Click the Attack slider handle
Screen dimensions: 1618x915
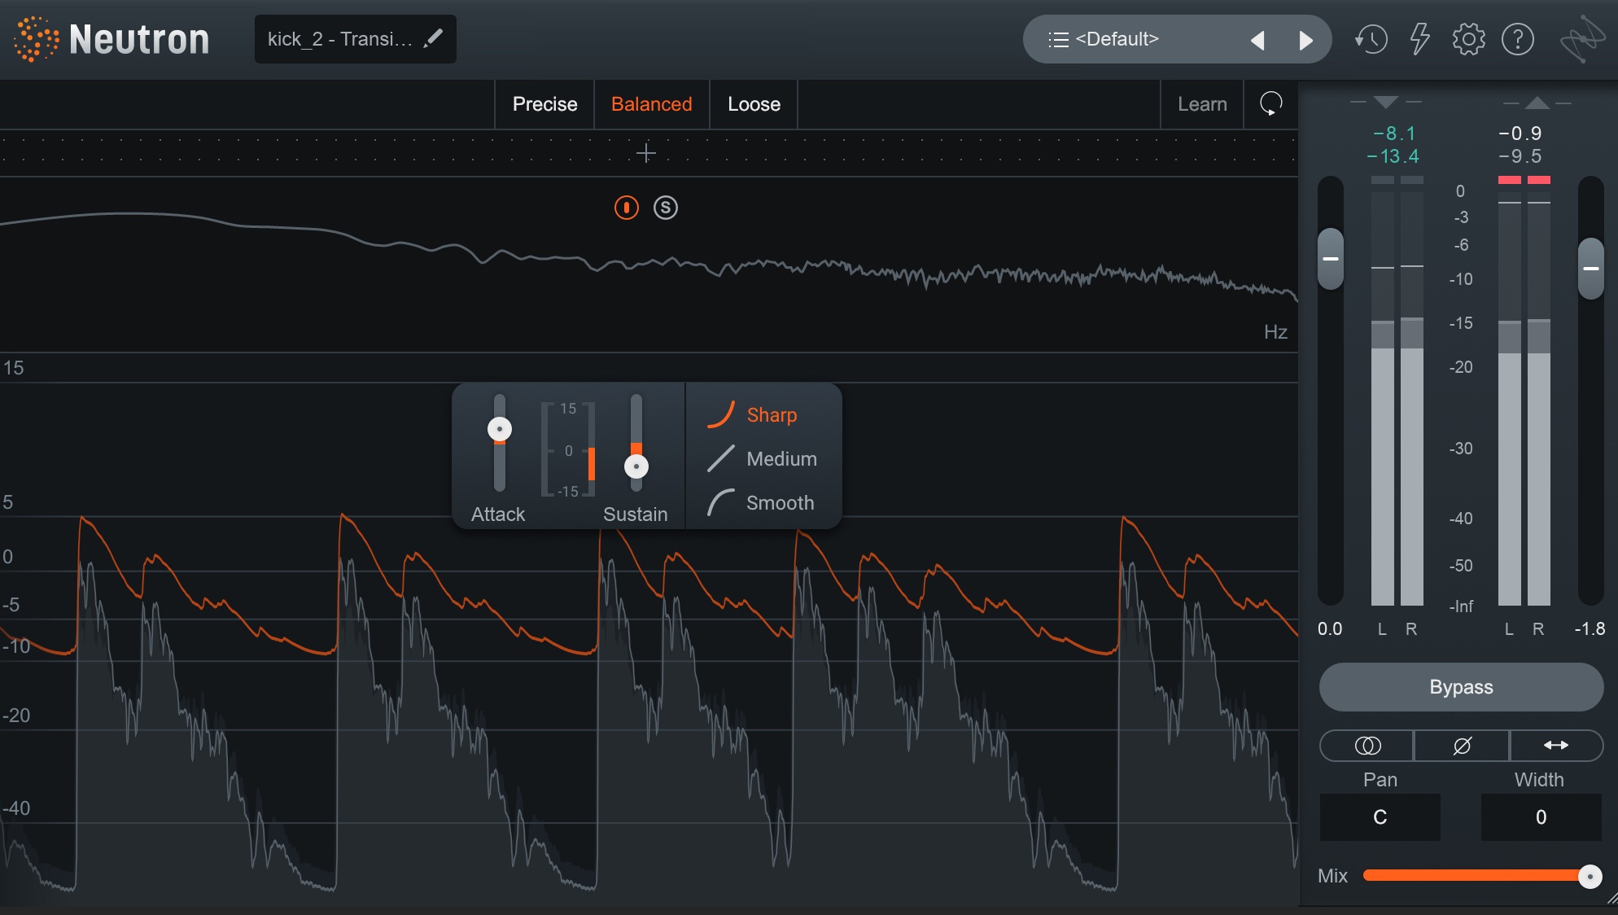(499, 429)
